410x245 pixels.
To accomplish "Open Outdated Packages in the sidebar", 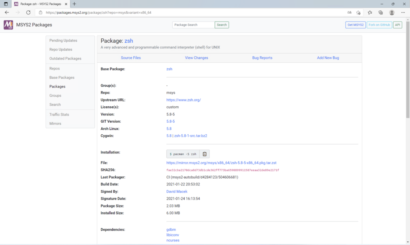I will 65,58.
